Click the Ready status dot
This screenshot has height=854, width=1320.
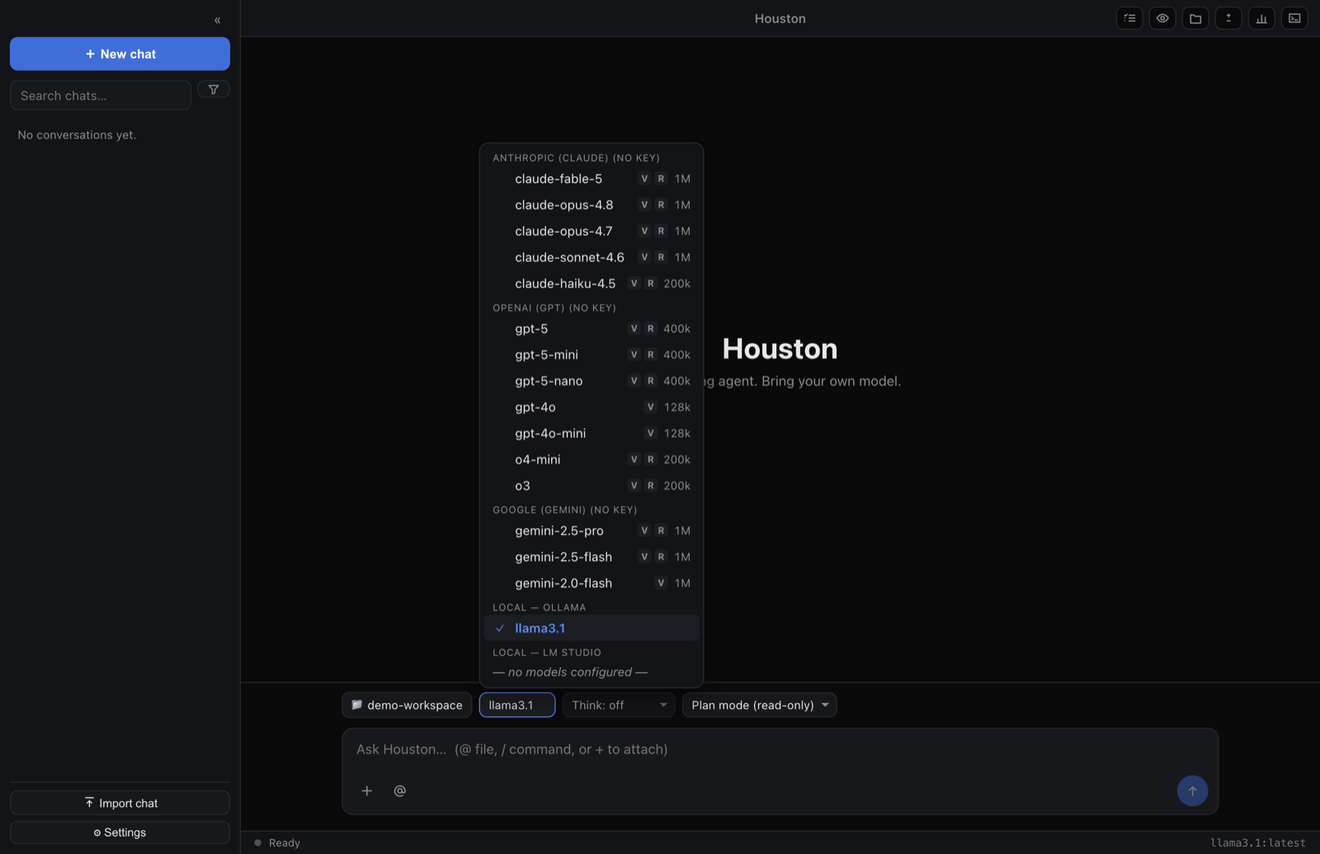(257, 842)
